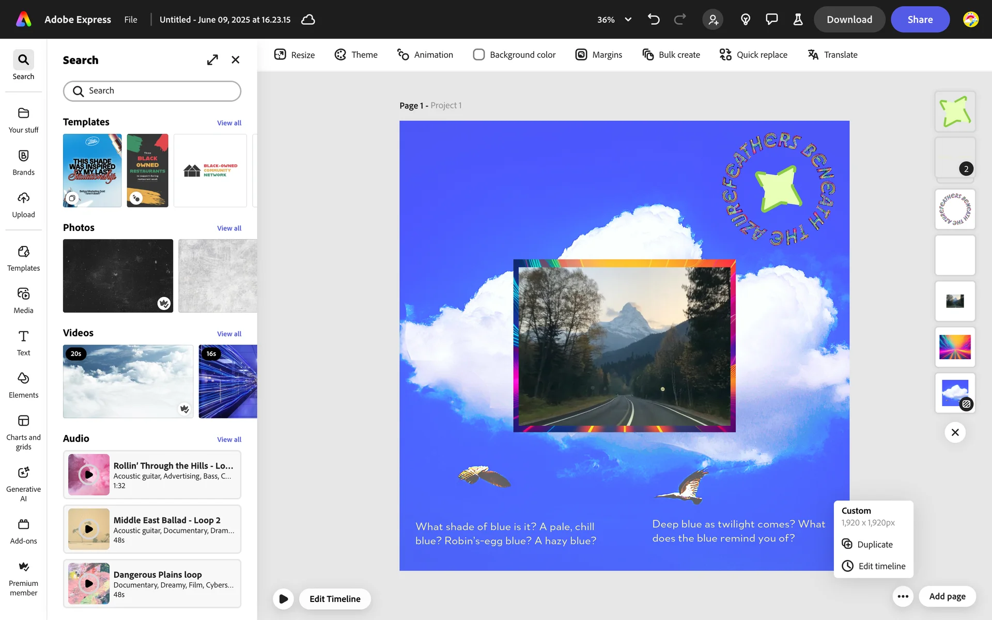
Task: Open the Elements panel in the sidebar
Action: (23, 385)
